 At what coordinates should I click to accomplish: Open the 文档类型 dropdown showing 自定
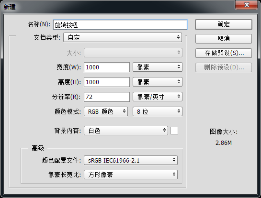(x=123, y=37)
